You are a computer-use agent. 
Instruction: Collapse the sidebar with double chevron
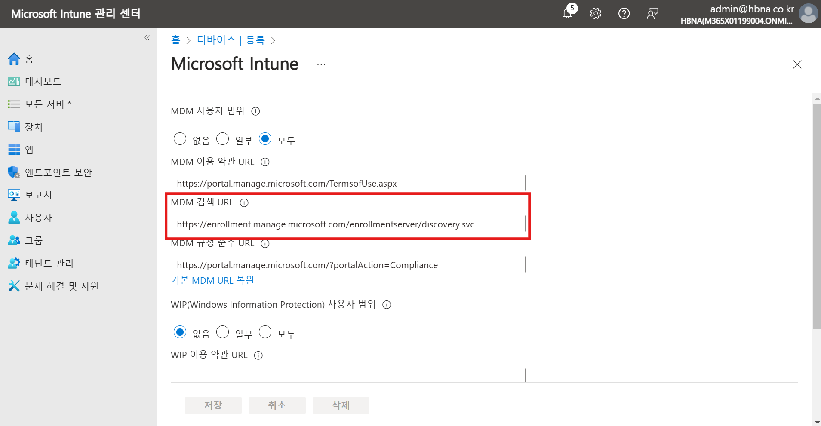147,38
